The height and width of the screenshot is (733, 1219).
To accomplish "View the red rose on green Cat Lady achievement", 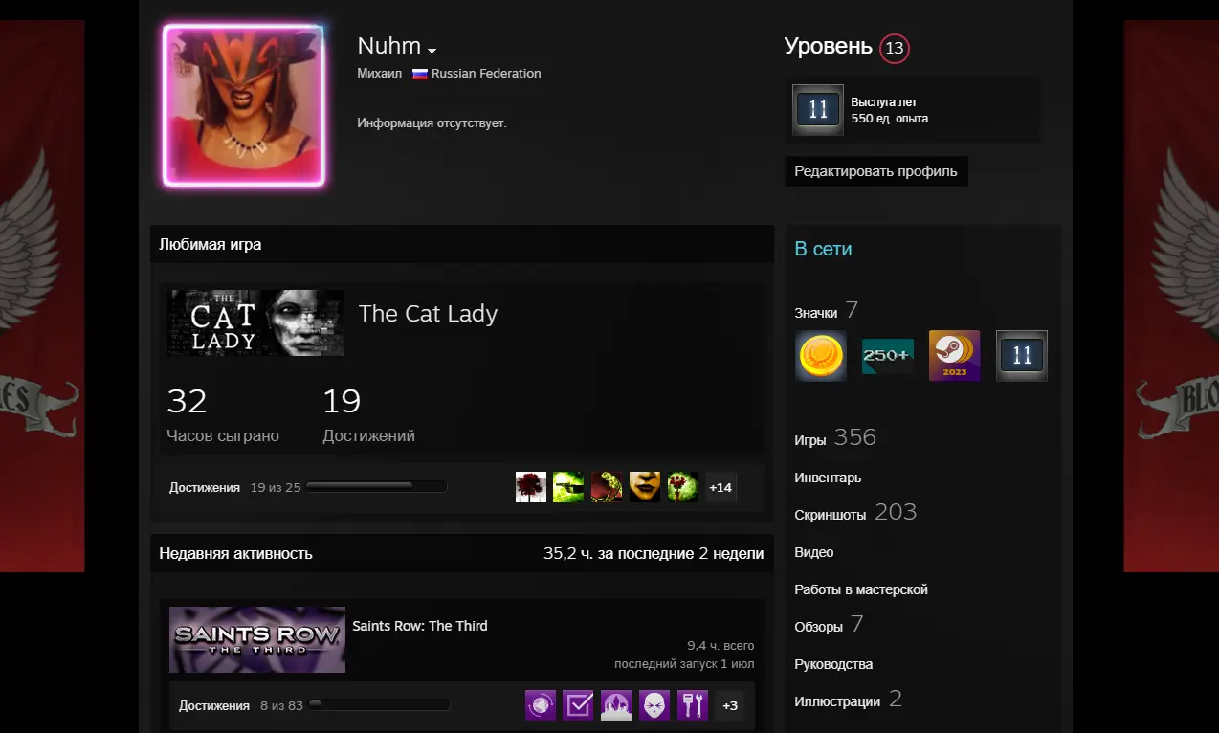I will [x=683, y=487].
